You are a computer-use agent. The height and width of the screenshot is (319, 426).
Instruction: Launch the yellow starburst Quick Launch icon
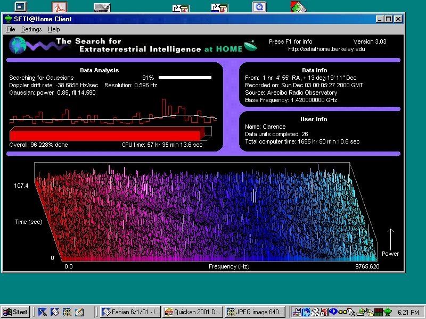(x=67, y=312)
